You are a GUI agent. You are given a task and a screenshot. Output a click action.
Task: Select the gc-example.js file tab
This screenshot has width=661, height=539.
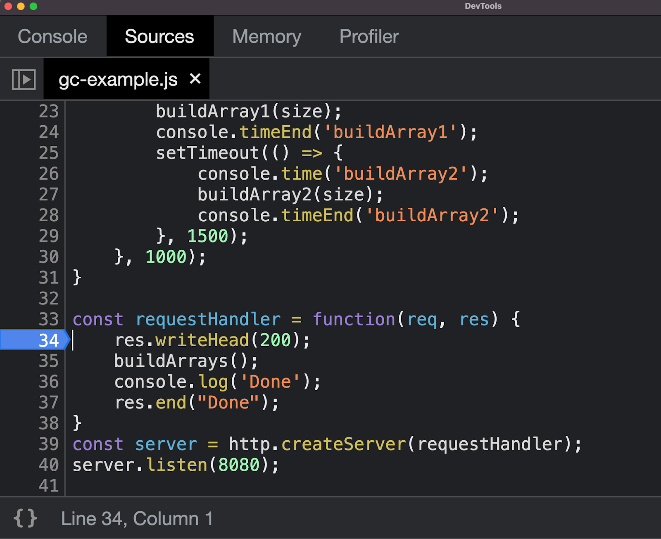(118, 79)
